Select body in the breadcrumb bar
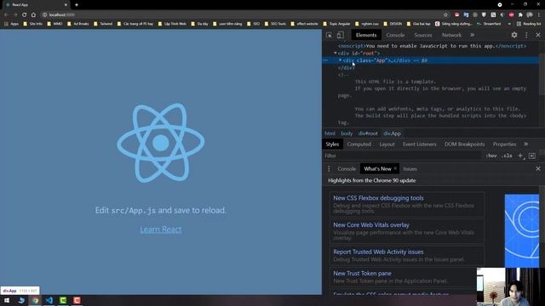 pyautogui.click(x=347, y=133)
